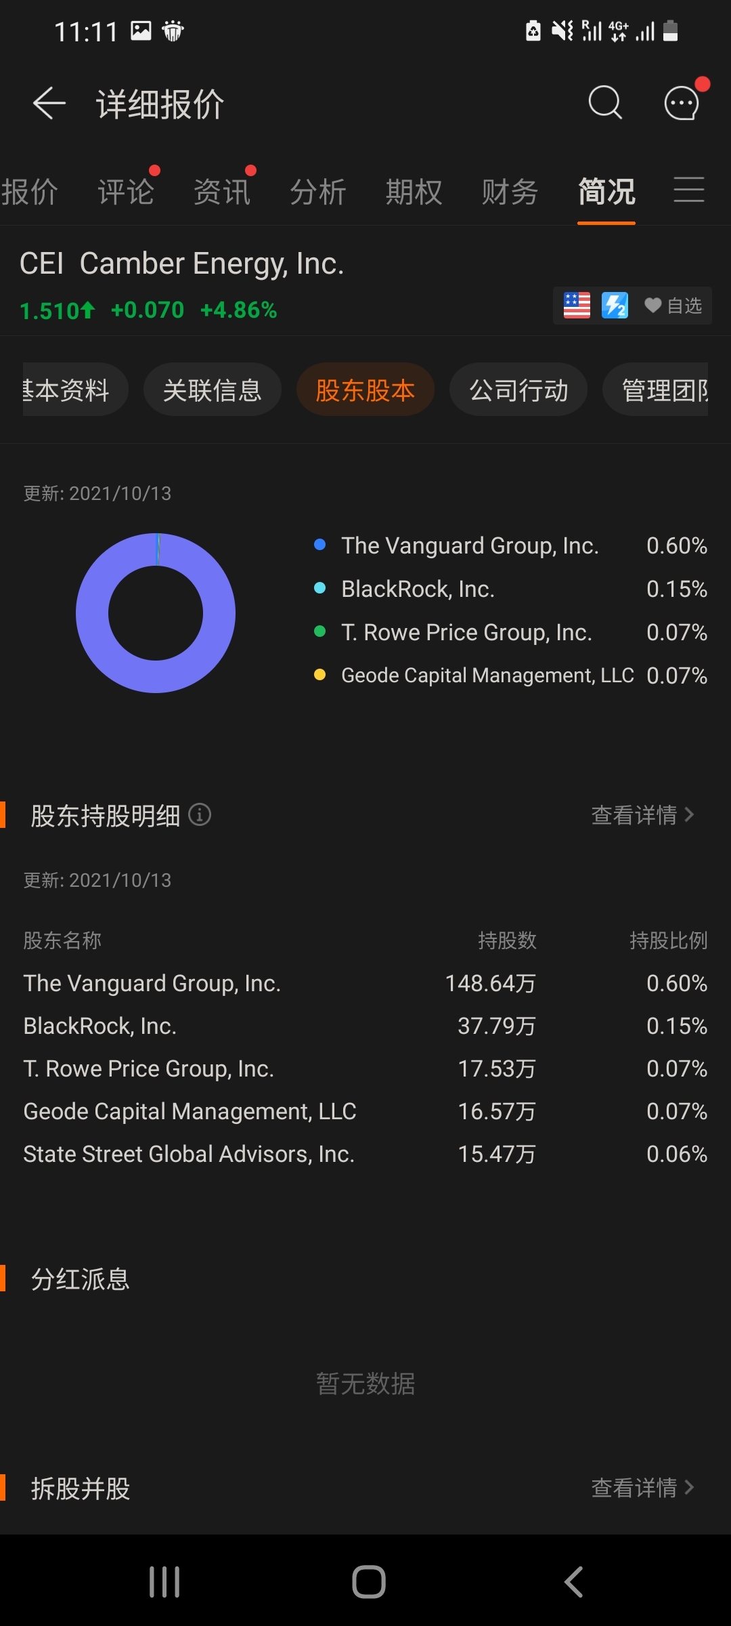Open the hamburger tab list menu
The height and width of the screenshot is (1626, 731).
[689, 190]
